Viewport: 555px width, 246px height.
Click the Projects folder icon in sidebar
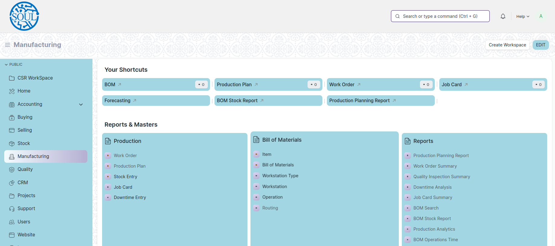tap(12, 196)
